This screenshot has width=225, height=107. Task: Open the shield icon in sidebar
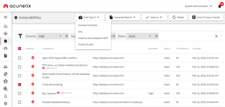(5, 74)
